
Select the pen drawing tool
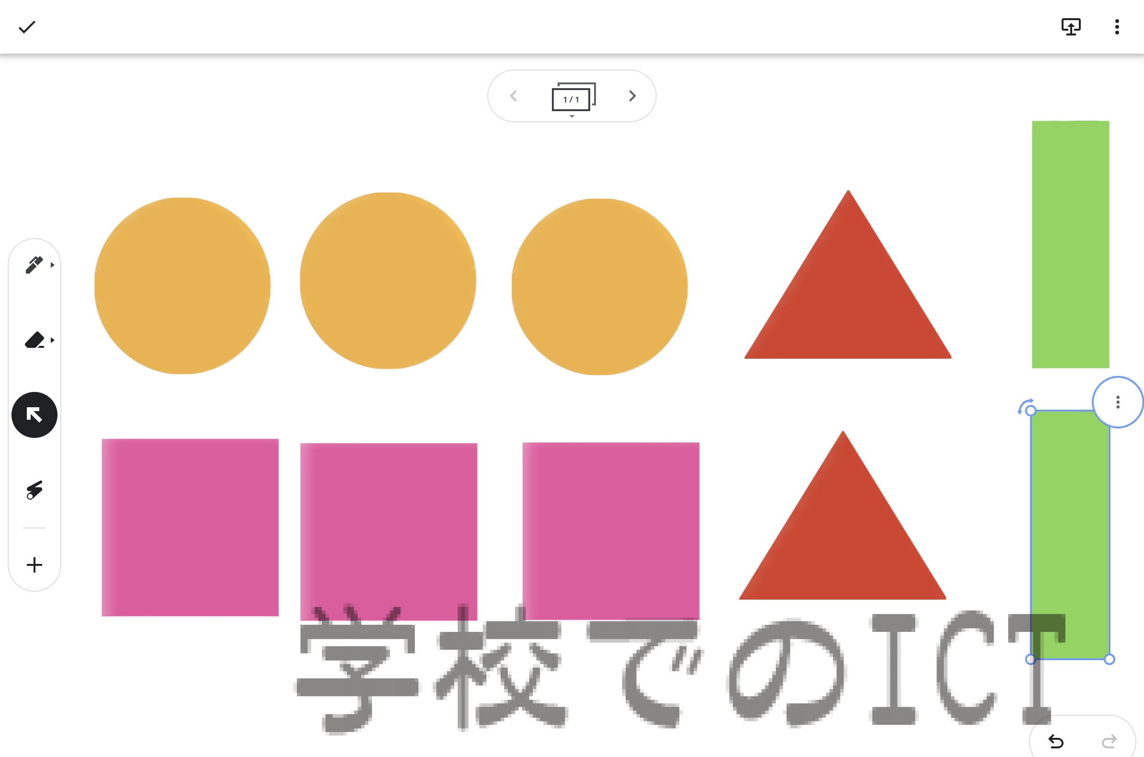click(x=34, y=265)
